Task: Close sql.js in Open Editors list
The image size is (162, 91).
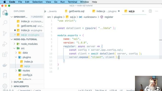Action: click(x=15, y=35)
